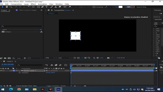Open the Full resolution dropdown
Image resolution: width=163 pixels, height=92 pixels.
point(64,58)
